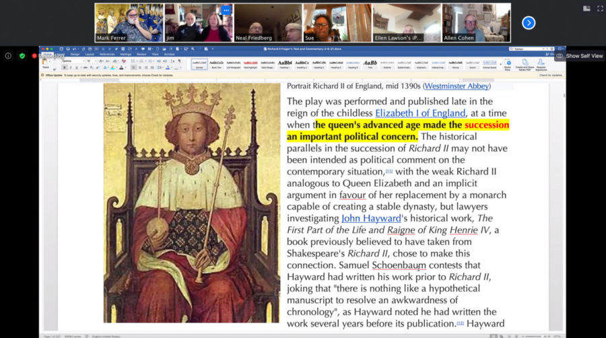This screenshot has width=606, height=338.
Task: Decrease font size with shrink-font icon
Action: [108, 61]
